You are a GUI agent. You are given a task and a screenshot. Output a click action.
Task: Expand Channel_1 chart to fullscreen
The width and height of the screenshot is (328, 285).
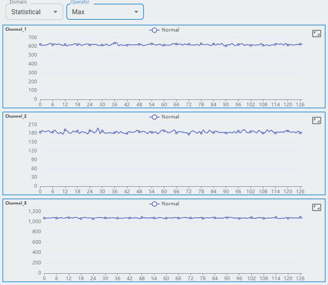[x=316, y=34]
